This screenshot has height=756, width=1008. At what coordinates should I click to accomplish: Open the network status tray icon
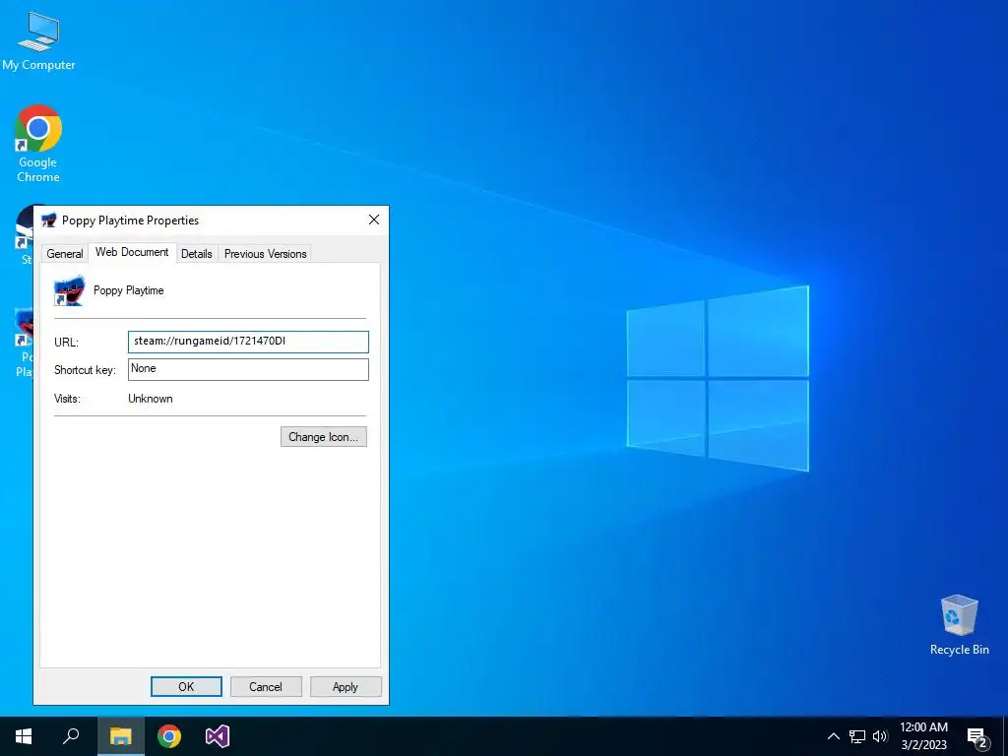[x=857, y=736]
